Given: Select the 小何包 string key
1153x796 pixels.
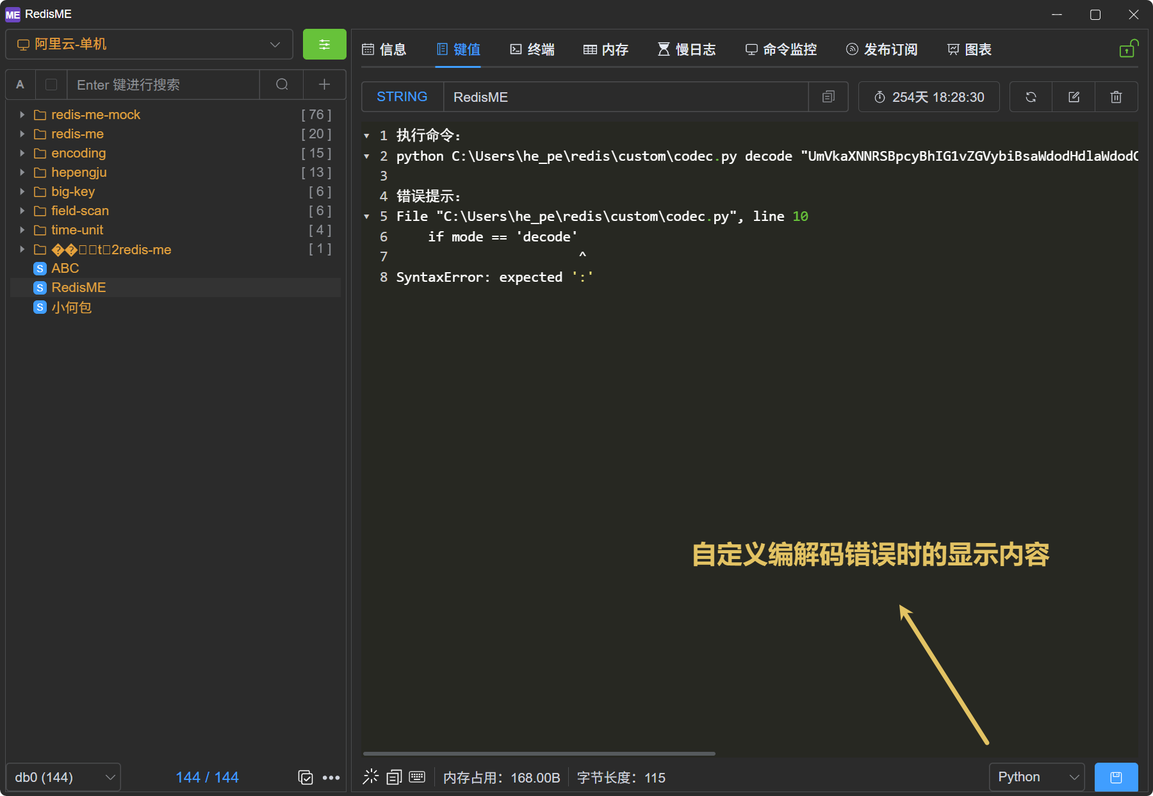Looking at the screenshot, I should tap(176, 307).
